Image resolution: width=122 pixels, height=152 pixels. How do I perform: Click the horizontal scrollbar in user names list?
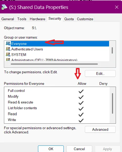(54, 64)
